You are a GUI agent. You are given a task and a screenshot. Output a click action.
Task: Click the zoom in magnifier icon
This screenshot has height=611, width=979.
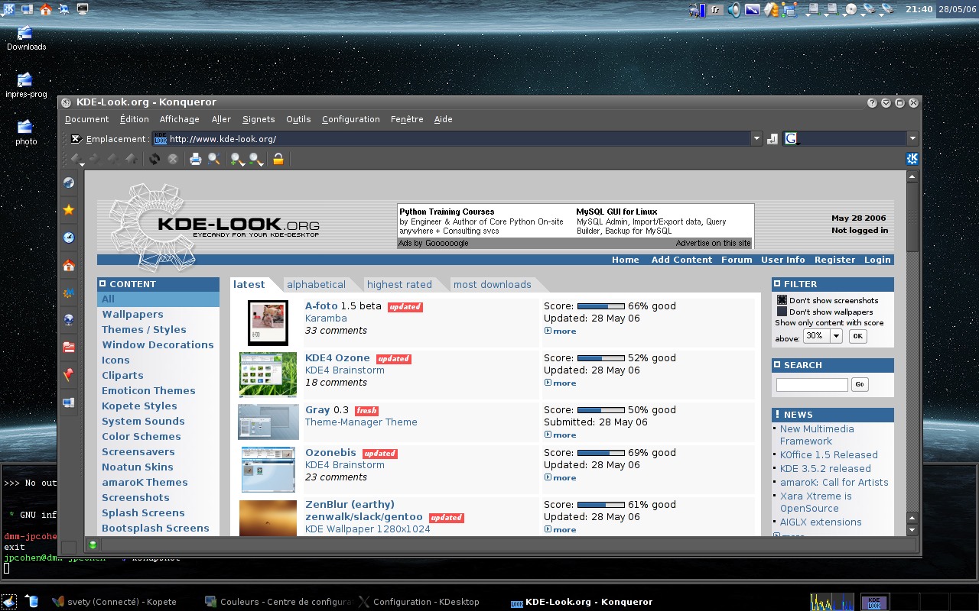pyautogui.click(x=237, y=159)
